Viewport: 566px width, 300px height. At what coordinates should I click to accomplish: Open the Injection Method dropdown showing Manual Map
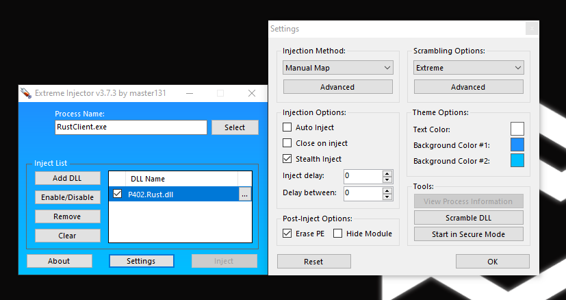coord(338,68)
